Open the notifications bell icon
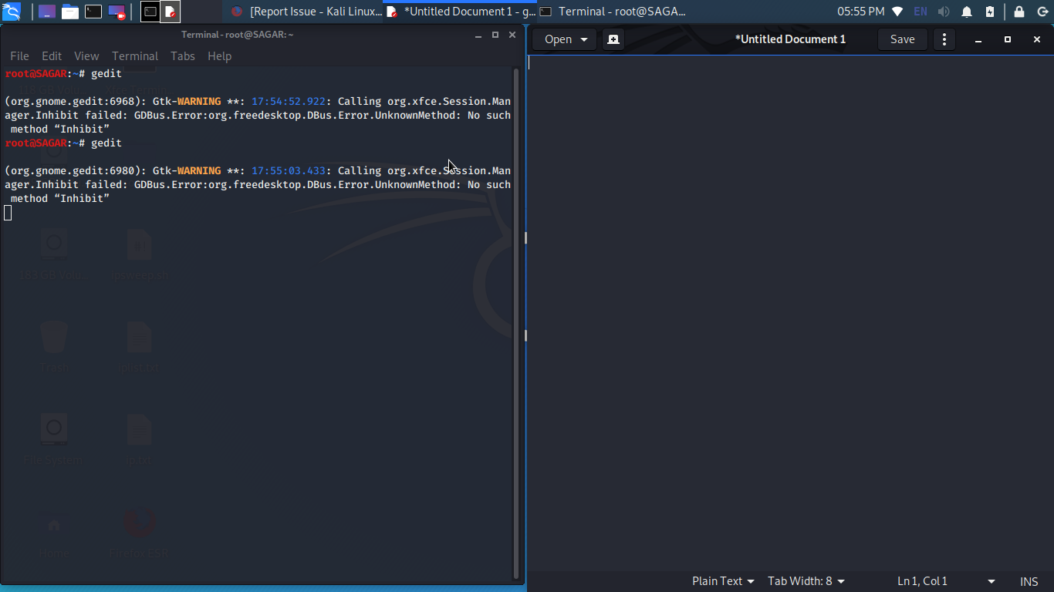 [x=967, y=12]
